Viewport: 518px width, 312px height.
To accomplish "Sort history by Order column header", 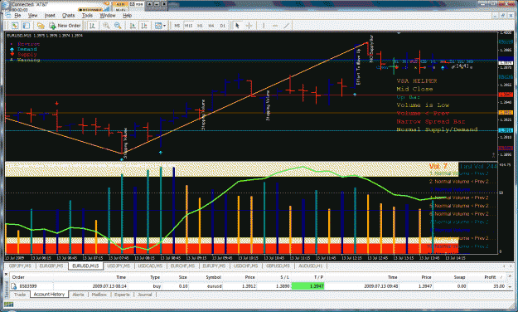I will click(18, 277).
